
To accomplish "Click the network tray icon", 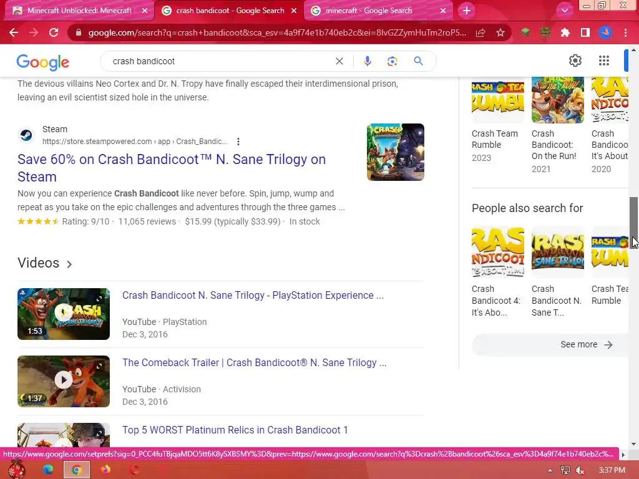I will coord(565,470).
